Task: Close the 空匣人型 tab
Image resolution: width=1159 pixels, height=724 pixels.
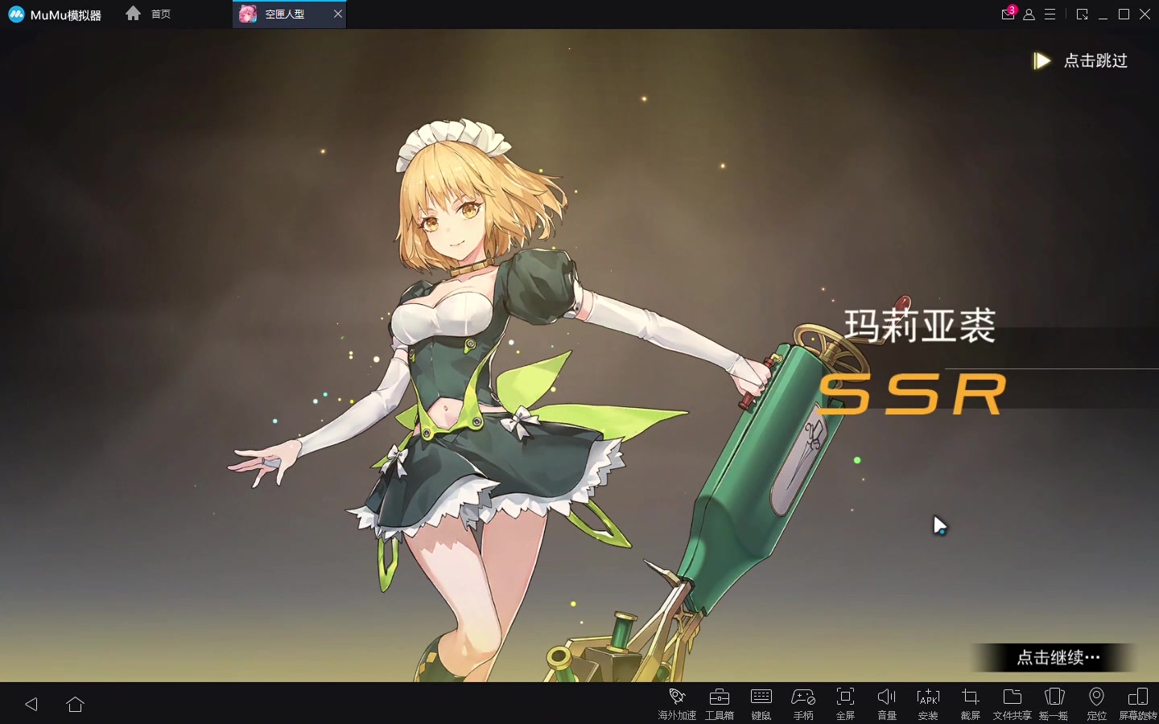Action: 338,14
